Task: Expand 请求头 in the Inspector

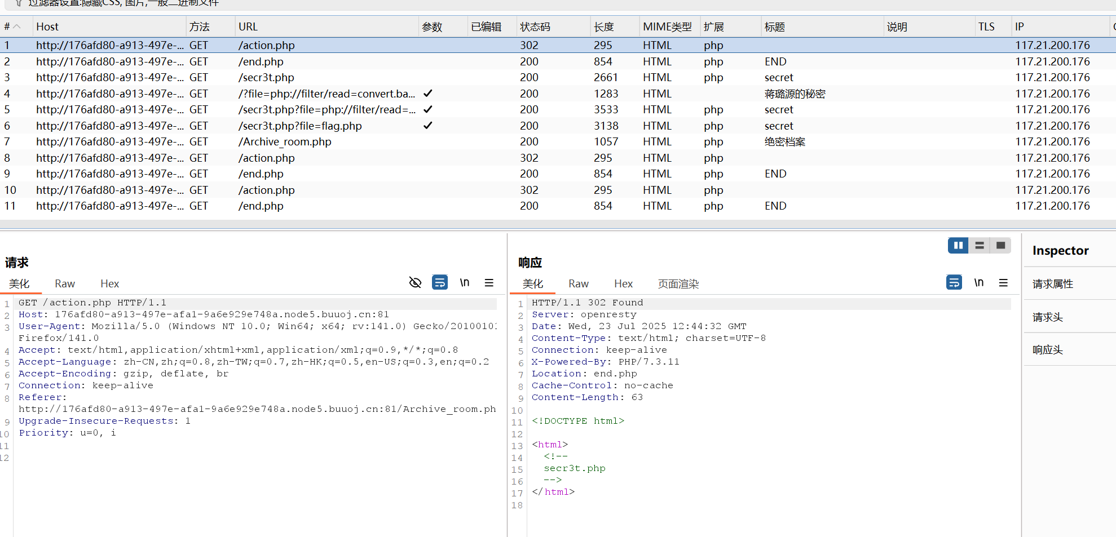Action: [x=1048, y=317]
